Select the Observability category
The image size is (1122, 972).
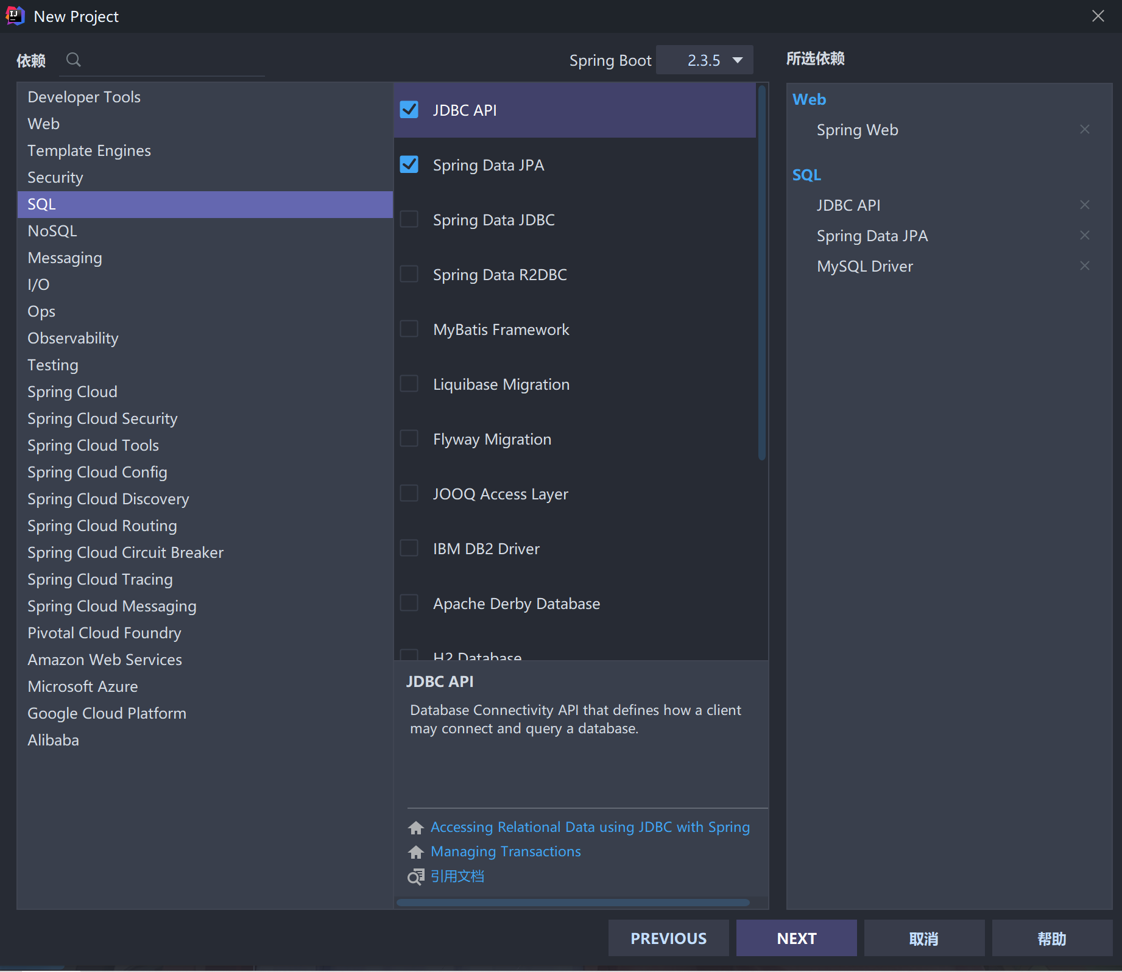[205, 338]
